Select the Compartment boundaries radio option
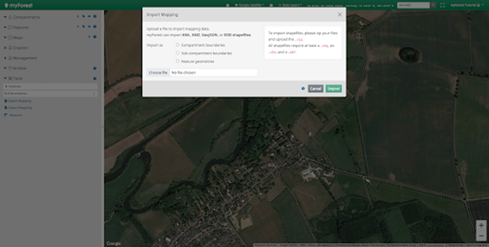489x247 pixels. [178, 45]
